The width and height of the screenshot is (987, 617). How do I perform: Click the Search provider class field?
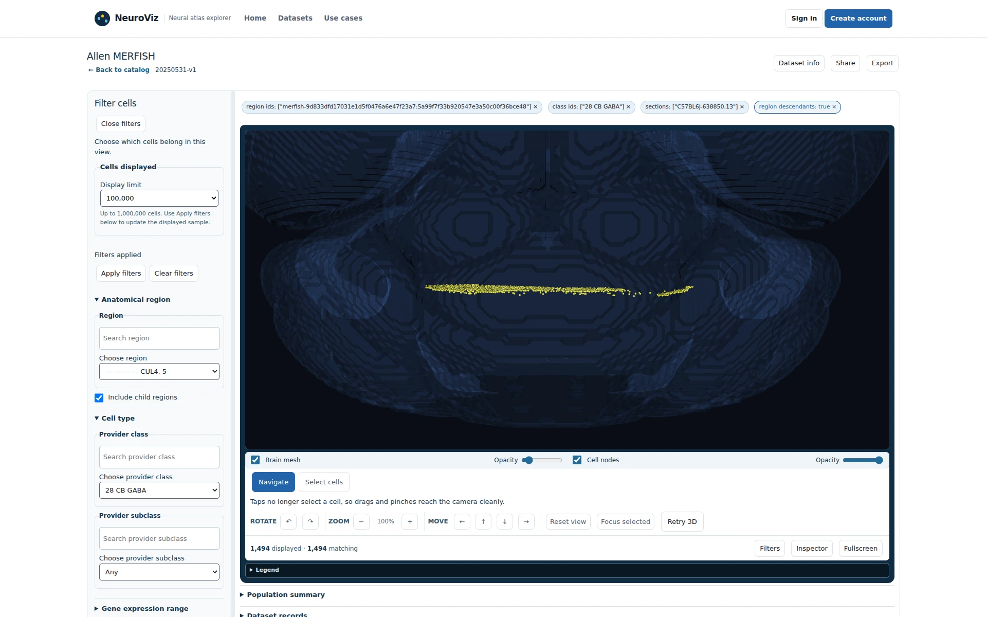(159, 457)
